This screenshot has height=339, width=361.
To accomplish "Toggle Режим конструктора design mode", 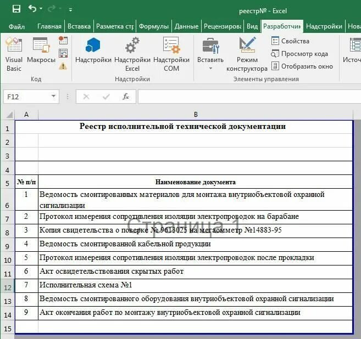I will [247, 54].
